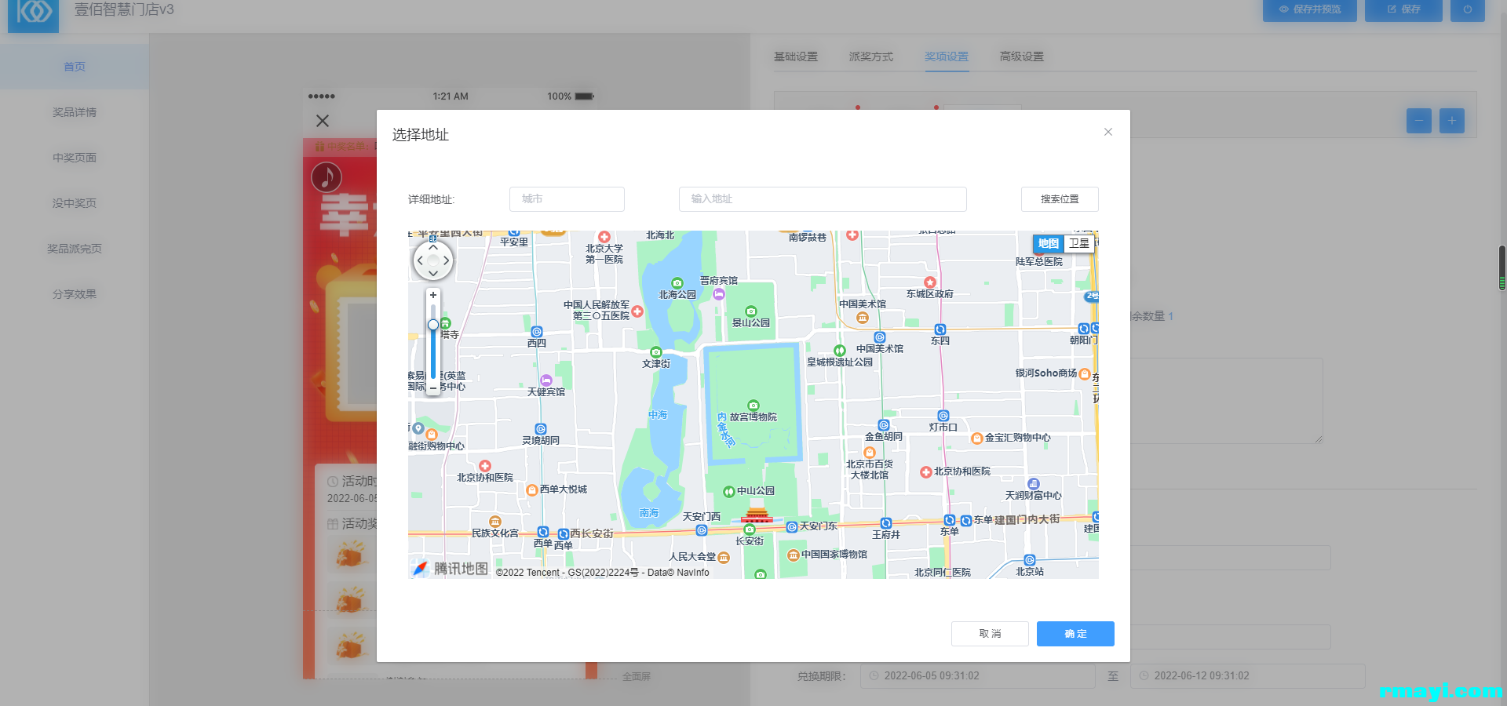Click the blue minus button in prize panel

1419,121
